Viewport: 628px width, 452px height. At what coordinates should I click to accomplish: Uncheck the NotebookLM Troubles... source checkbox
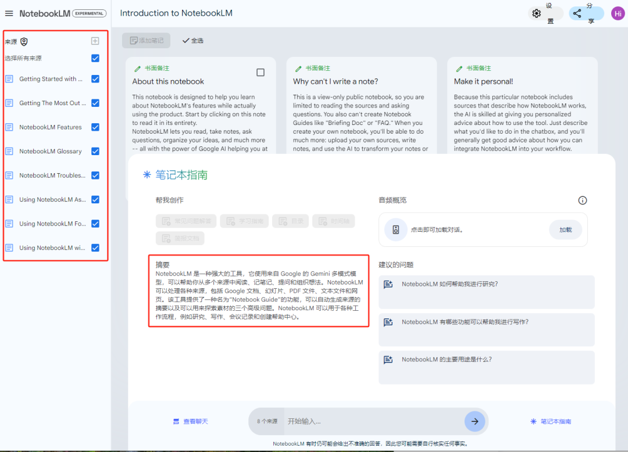pyautogui.click(x=95, y=175)
